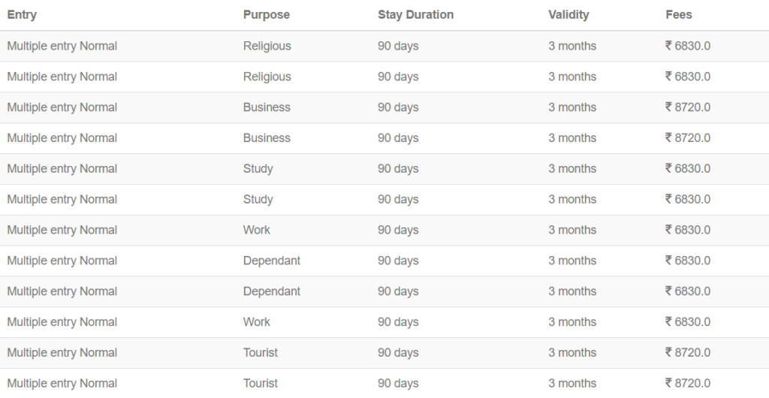Select the second Study purpose cell
The image size is (769, 398).
click(x=258, y=200)
